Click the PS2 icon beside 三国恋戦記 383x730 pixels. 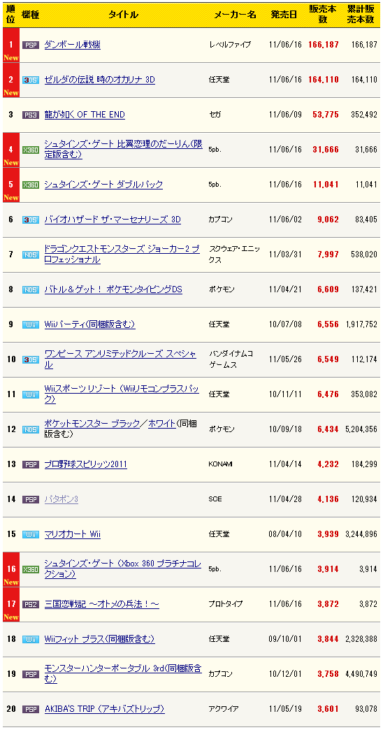(x=30, y=604)
